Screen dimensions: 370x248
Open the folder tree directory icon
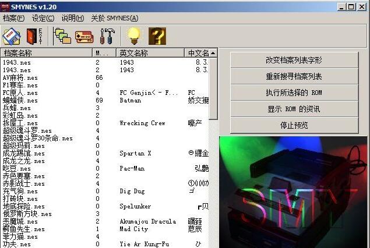(62, 36)
